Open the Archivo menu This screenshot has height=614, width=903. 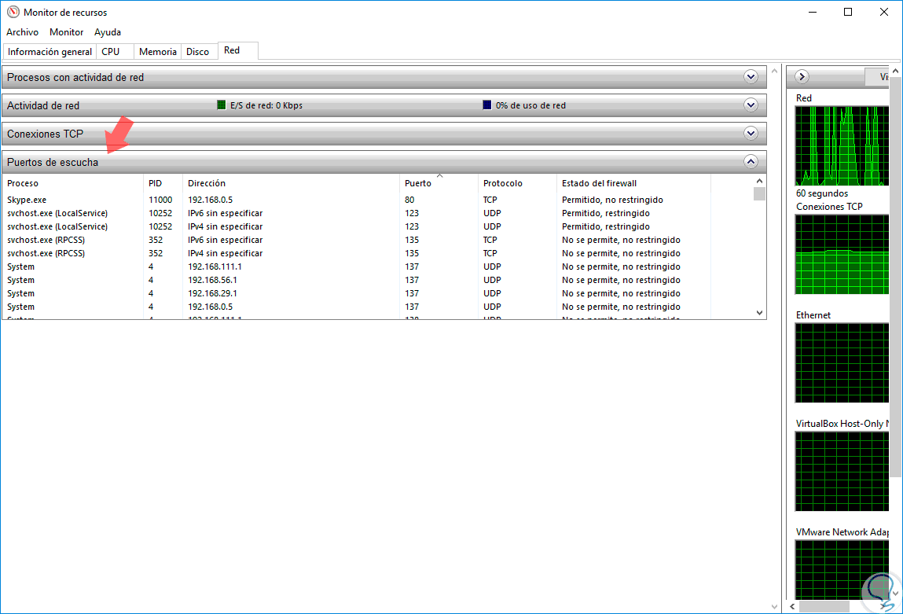coord(23,32)
